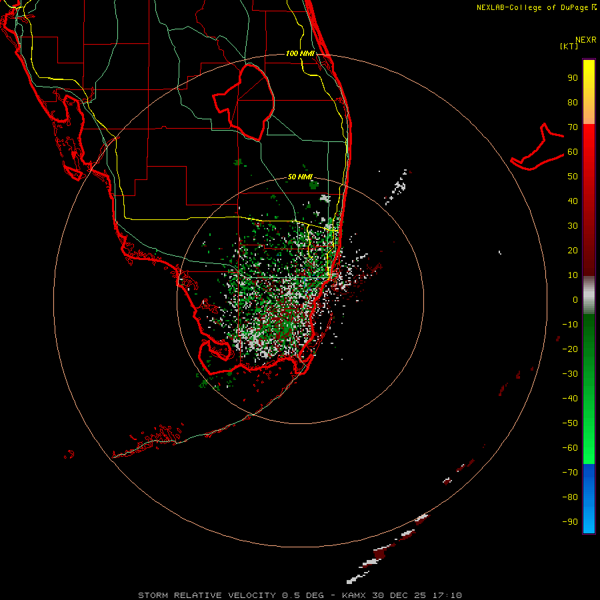Click the positive 20 scale value
600x600 pixels.
[573, 251]
